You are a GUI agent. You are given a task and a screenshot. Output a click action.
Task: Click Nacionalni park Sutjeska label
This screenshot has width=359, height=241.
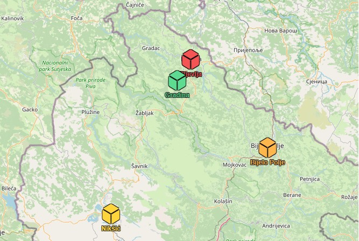pos(55,66)
